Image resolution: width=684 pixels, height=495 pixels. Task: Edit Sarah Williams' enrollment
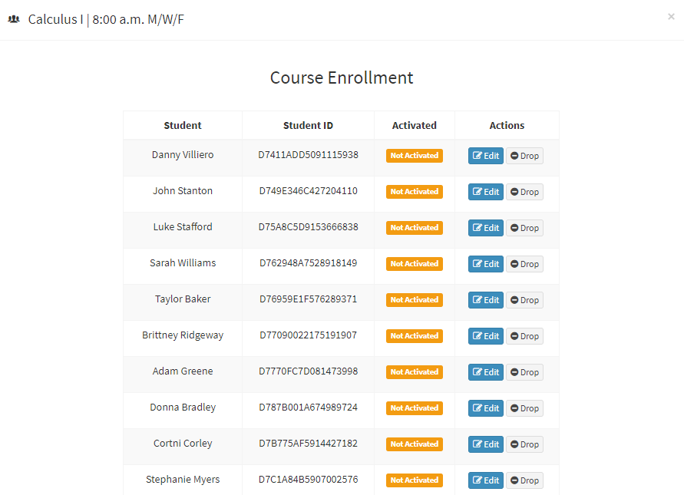[x=486, y=264]
